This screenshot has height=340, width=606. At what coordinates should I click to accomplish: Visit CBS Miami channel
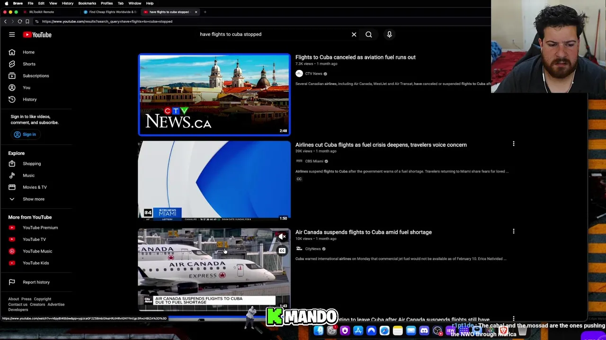(x=314, y=161)
